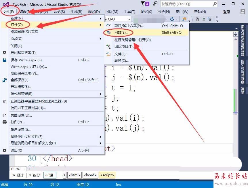
Task: Select Write.aspx 另存为(A)... entry
Action: (52, 67)
